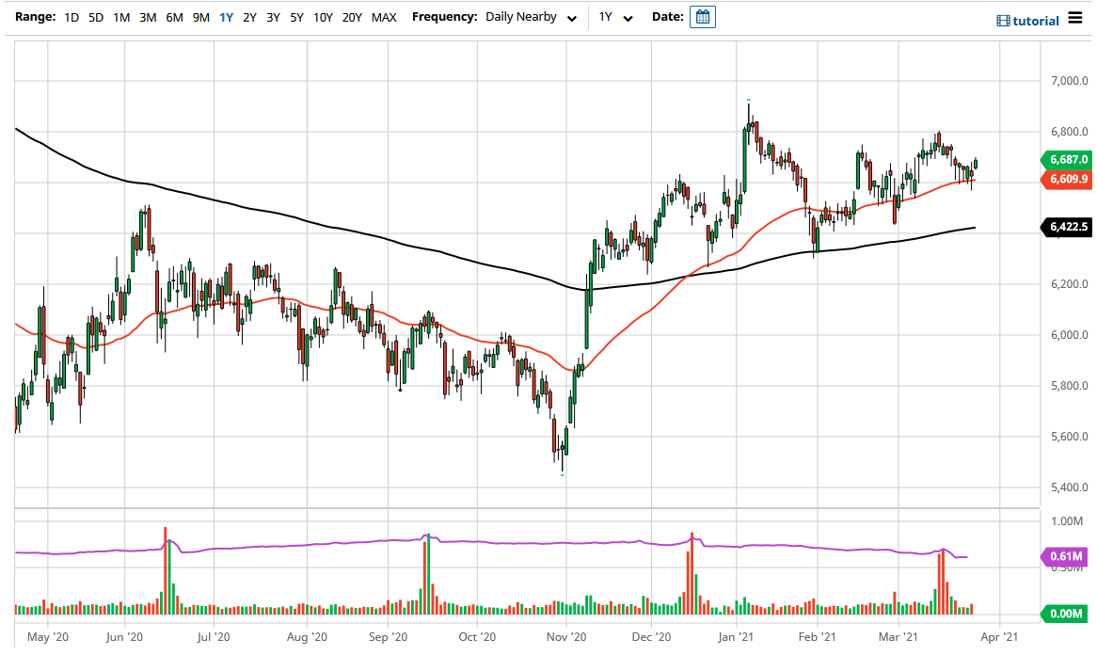The height and width of the screenshot is (655, 1097).
Task: Click the red 6,609.9 price label
Action: pos(1070,178)
